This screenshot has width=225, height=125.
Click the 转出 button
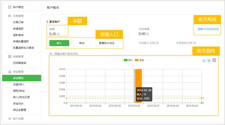82,43
